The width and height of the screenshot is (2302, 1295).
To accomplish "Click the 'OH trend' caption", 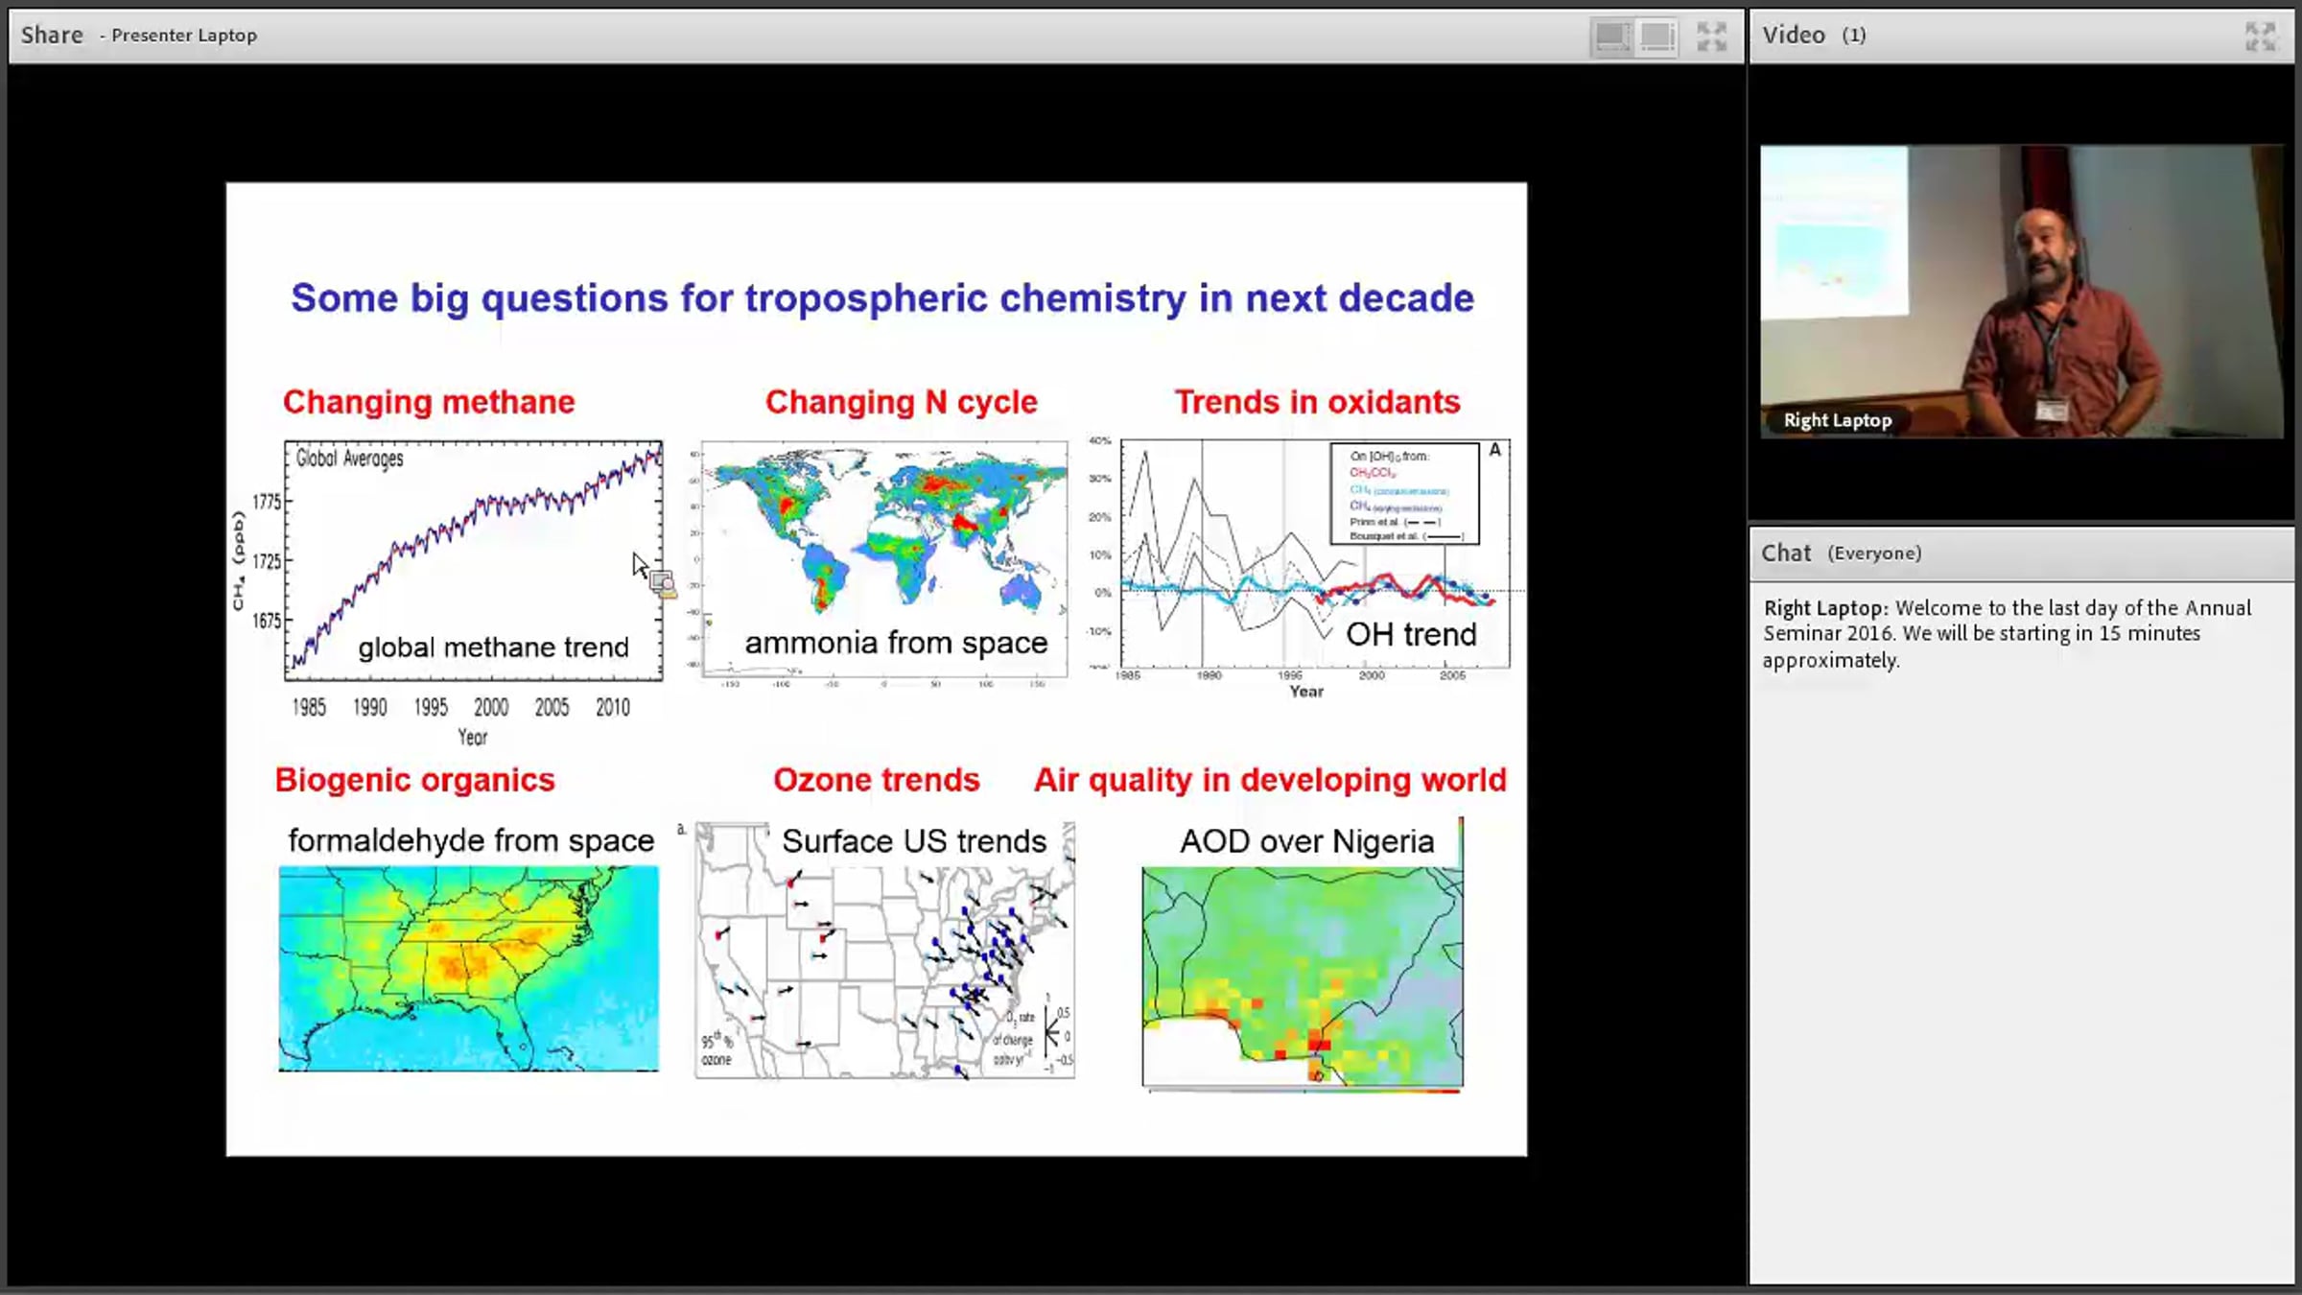I will pos(1411,634).
